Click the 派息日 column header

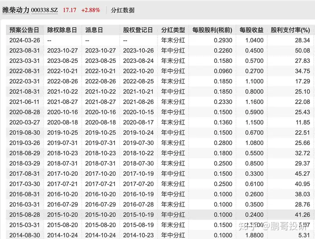tap(94, 30)
